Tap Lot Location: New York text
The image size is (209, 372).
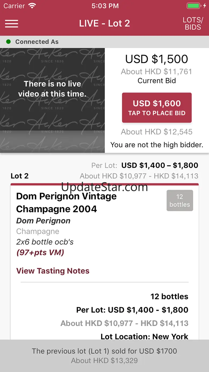tap(144, 336)
